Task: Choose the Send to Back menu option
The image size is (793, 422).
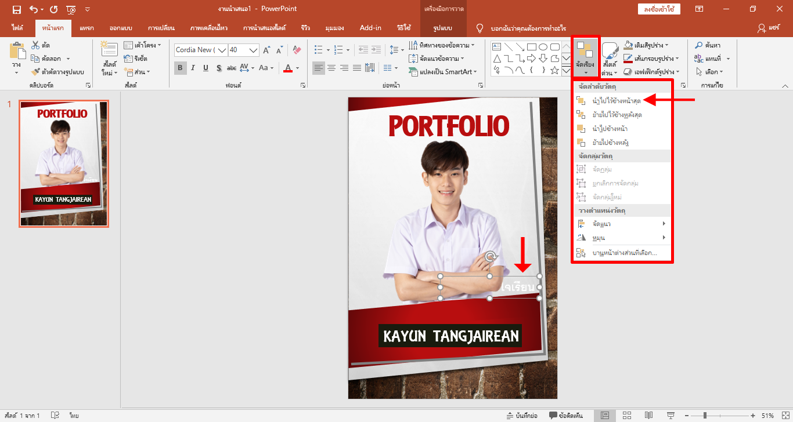Action: coord(616,115)
